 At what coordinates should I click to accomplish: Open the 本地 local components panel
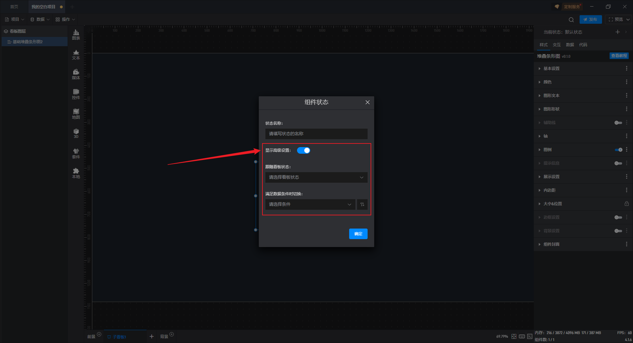coord(76,173)
